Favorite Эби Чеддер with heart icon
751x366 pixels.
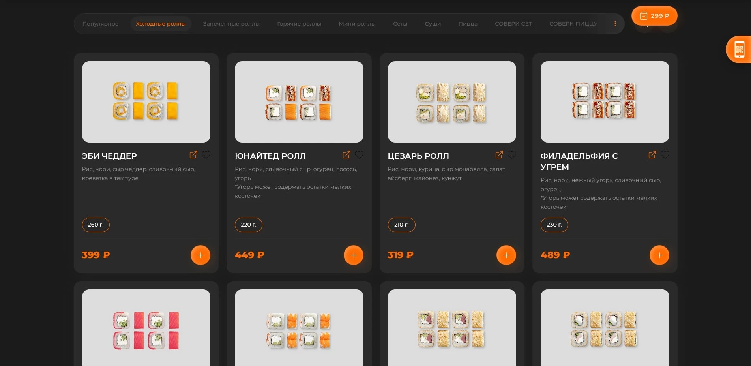click(x=206, y=155)
